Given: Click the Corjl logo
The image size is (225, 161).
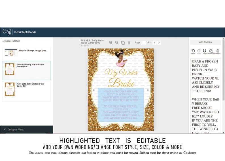Looking at the screenshot, I should 7,32.
